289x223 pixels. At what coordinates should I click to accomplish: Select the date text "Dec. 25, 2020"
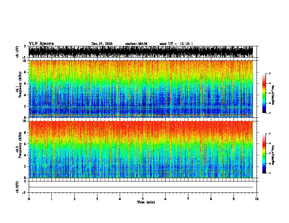[x=102, y=44]
